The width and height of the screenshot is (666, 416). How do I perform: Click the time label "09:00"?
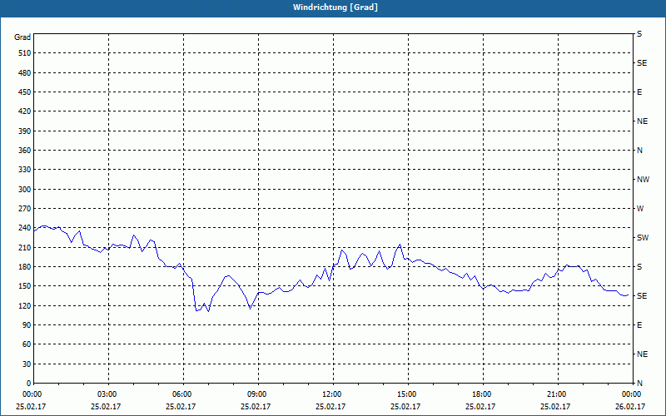(257, 394)
